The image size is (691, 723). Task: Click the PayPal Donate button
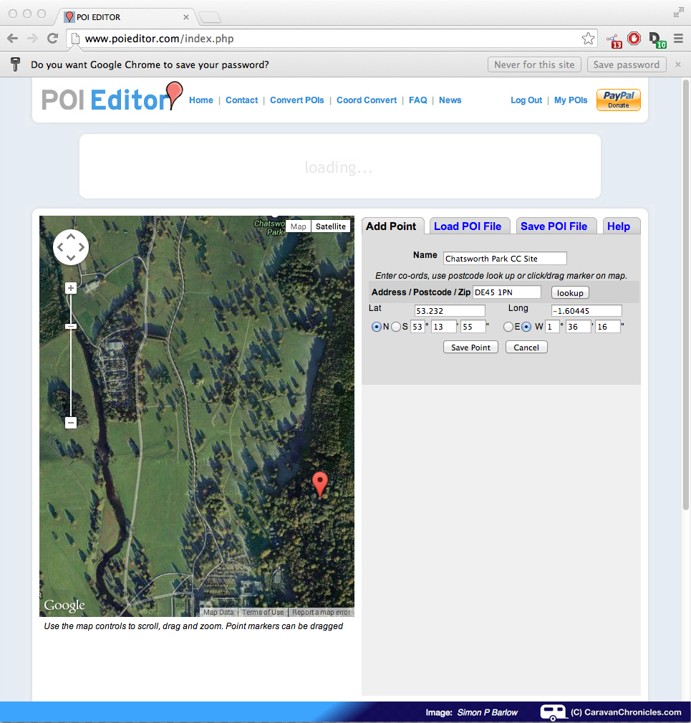618,100
